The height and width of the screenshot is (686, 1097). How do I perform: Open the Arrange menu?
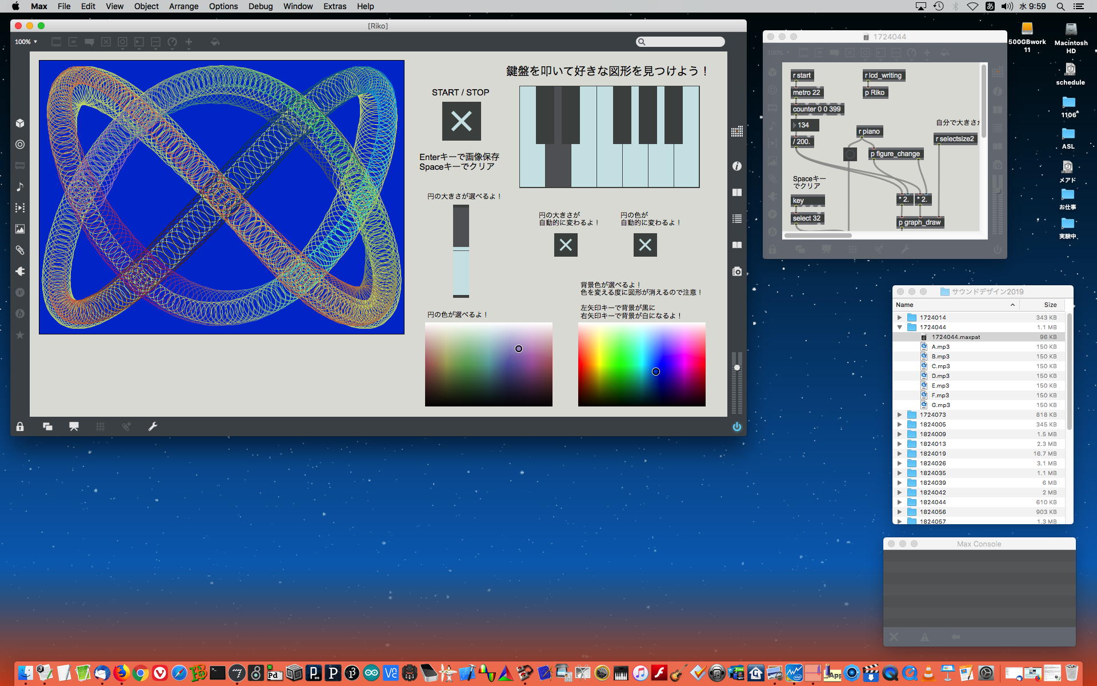[183, 6]
